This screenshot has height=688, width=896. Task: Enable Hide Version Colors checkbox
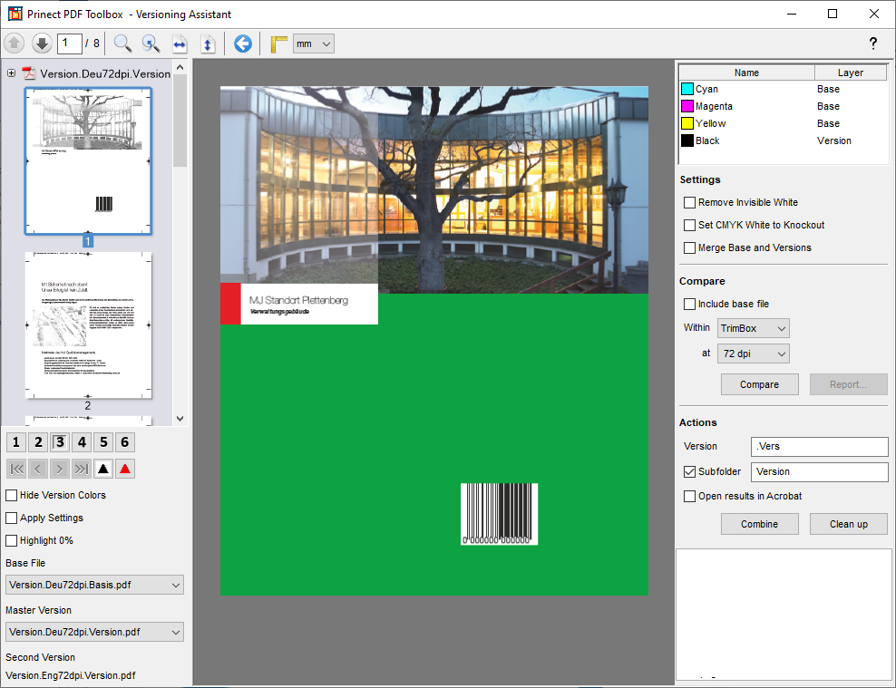[12, 495]
